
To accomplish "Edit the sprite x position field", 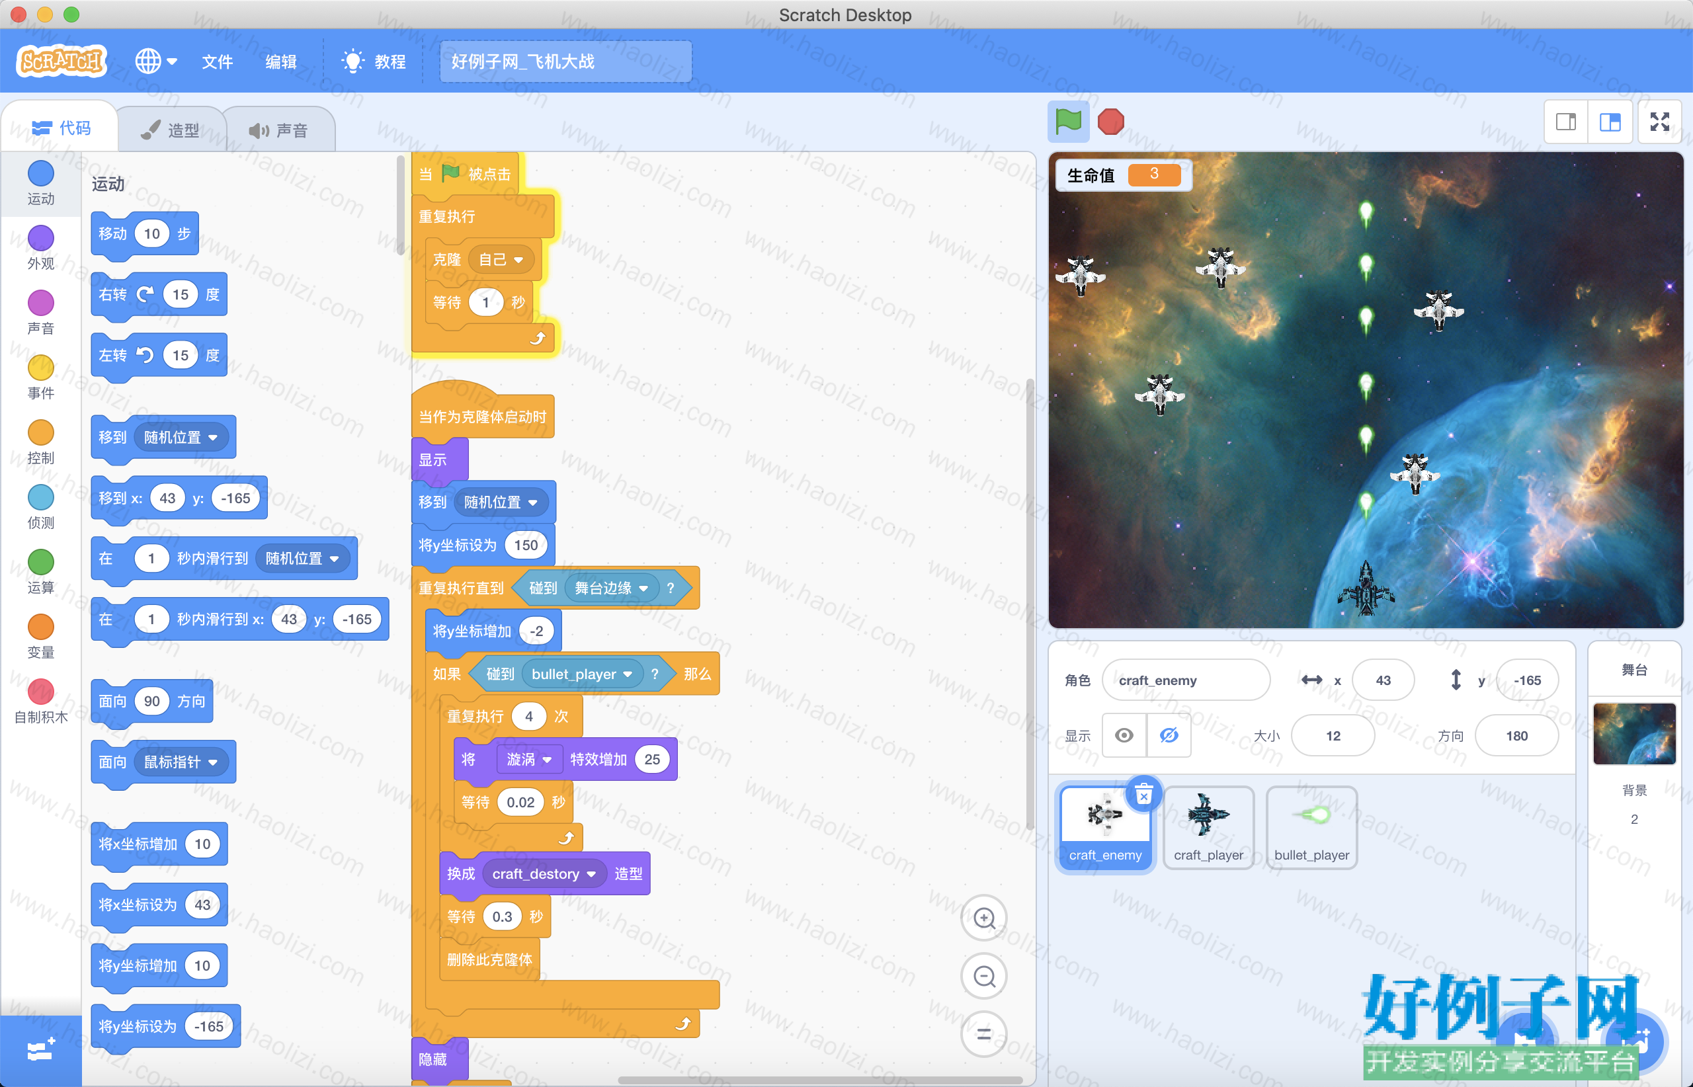I will coord(1383,680).
